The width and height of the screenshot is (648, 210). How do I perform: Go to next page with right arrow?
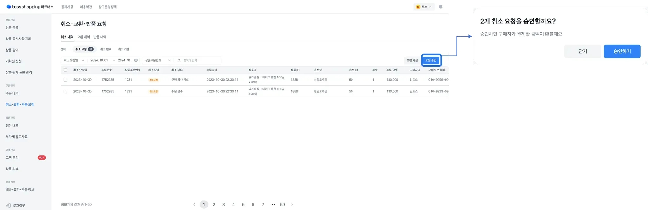[292, 205]
